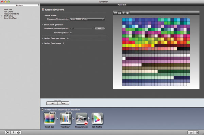Expand Patches from image section
Screen dimensions: 204x135
point(42,43)
